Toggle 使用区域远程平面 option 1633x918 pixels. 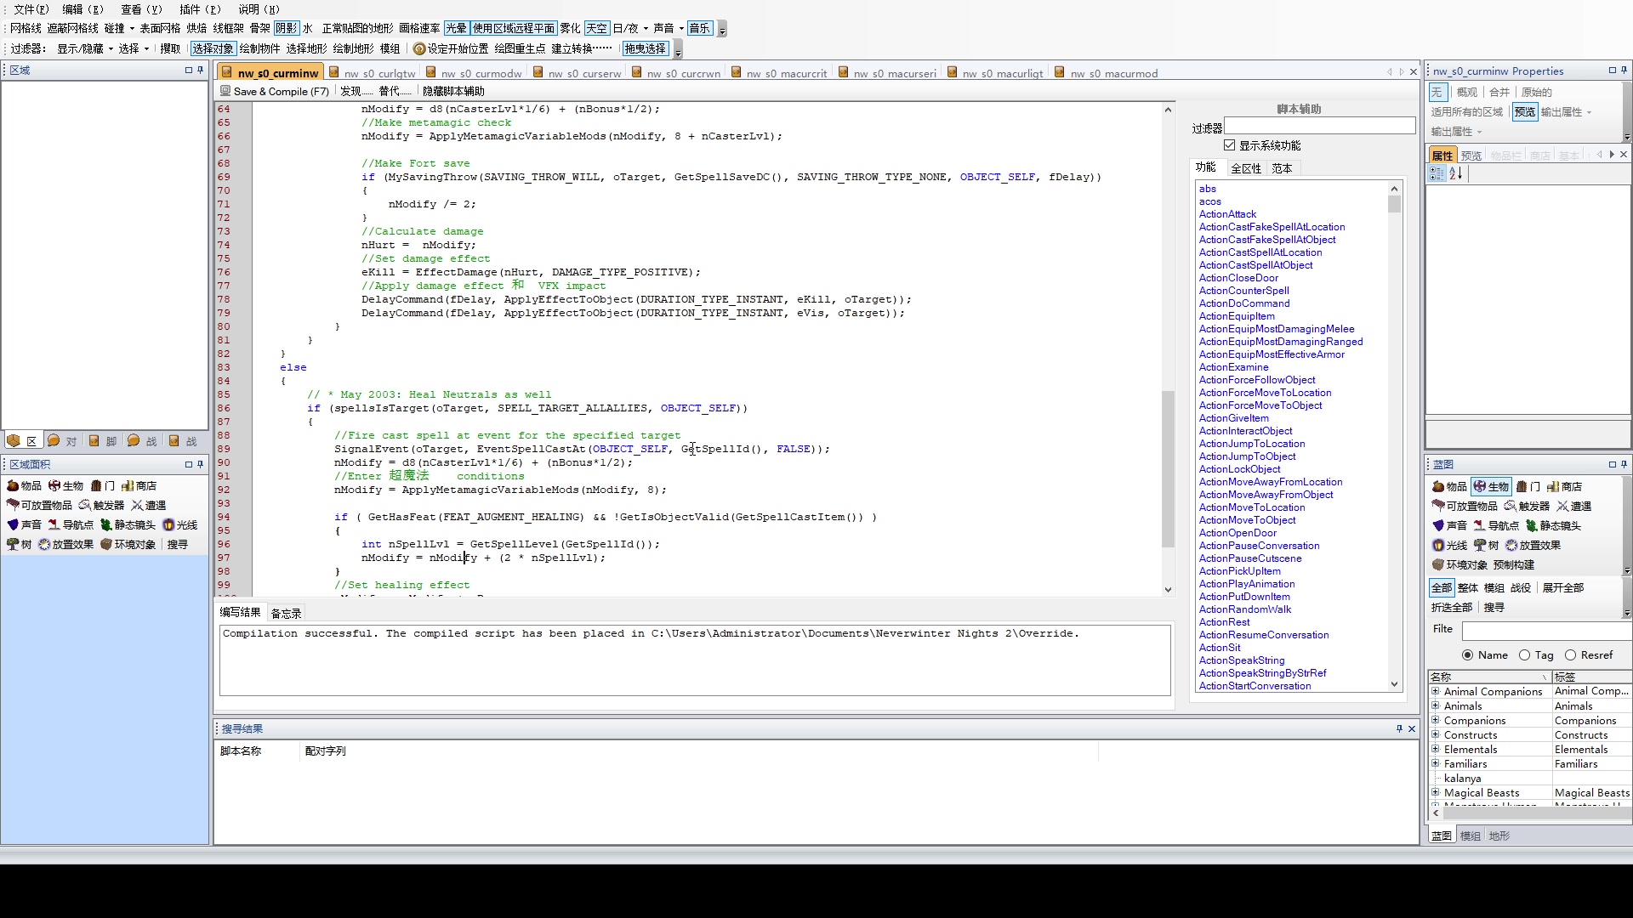click(514, 28)
